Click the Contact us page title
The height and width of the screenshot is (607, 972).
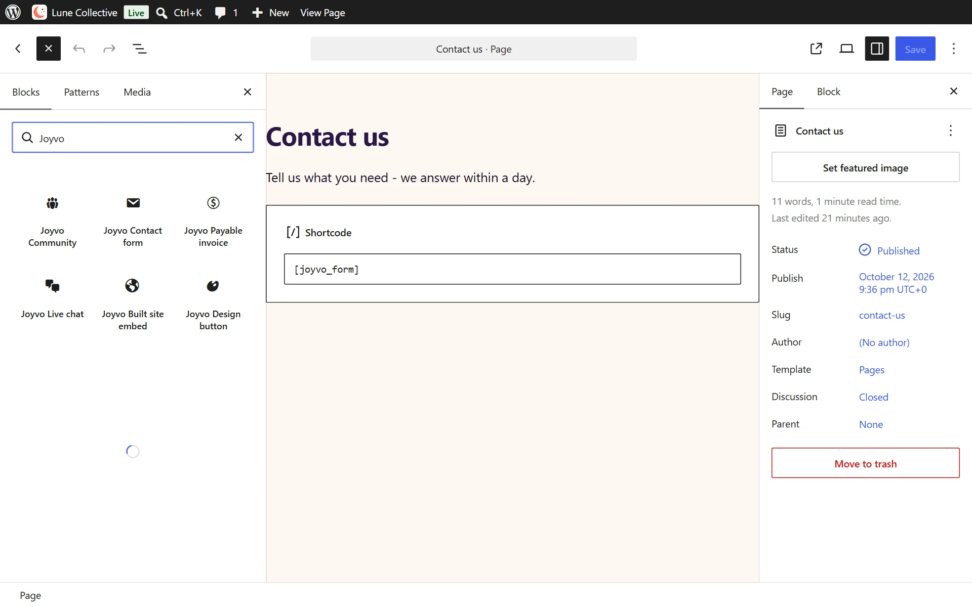[x=328, y=137]
